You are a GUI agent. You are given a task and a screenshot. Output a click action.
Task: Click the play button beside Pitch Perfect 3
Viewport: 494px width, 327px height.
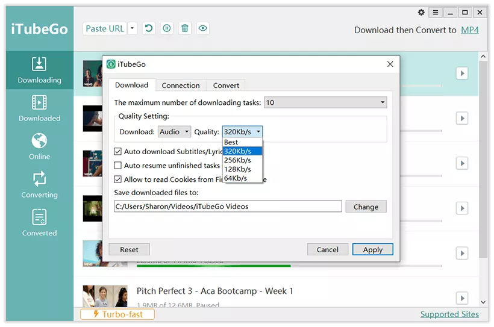[x=462, y=298]
